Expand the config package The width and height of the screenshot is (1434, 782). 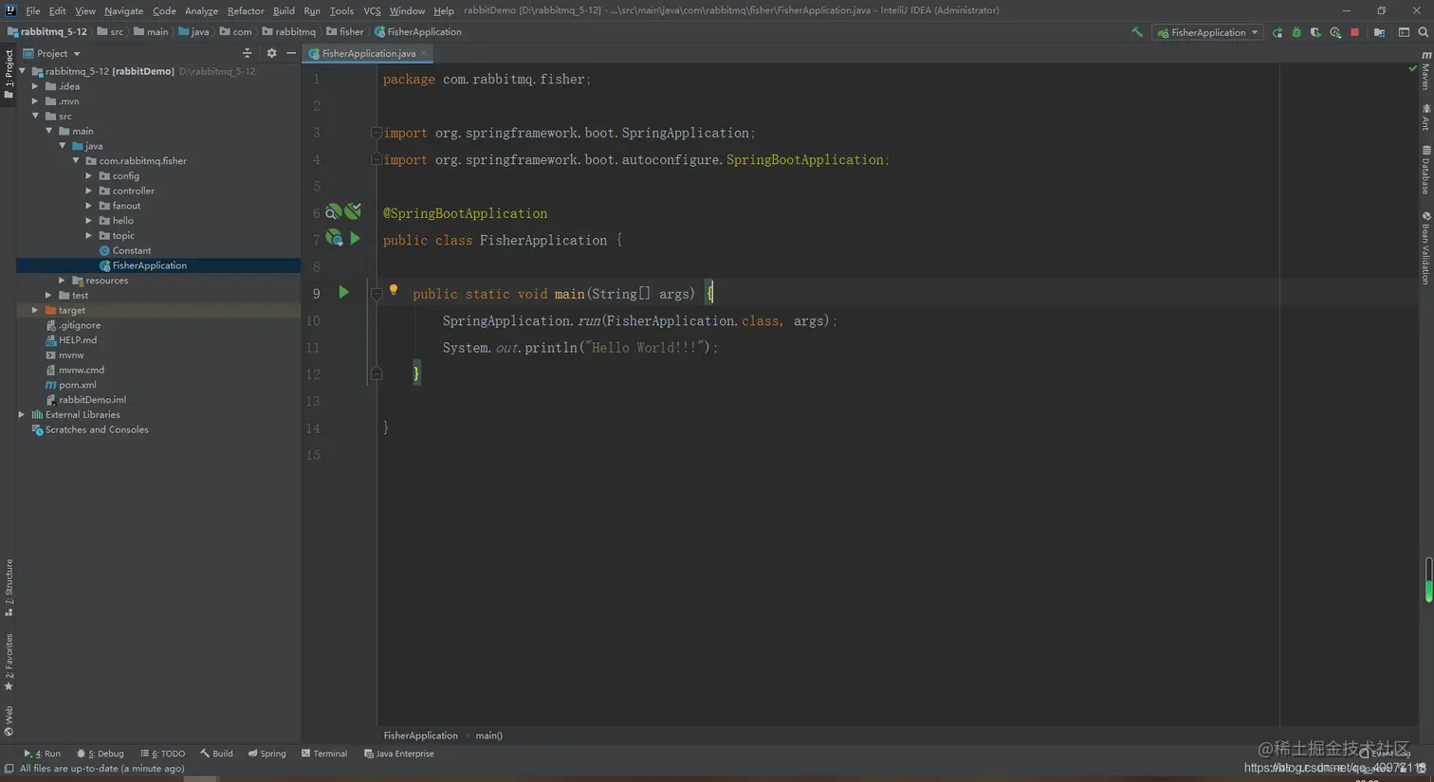(89, 175)
